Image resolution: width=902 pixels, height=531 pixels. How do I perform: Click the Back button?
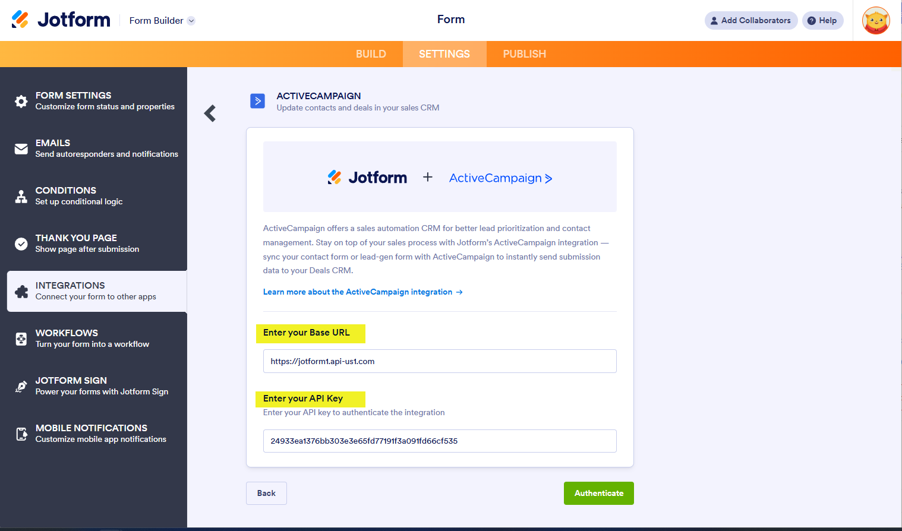point(266,493)
